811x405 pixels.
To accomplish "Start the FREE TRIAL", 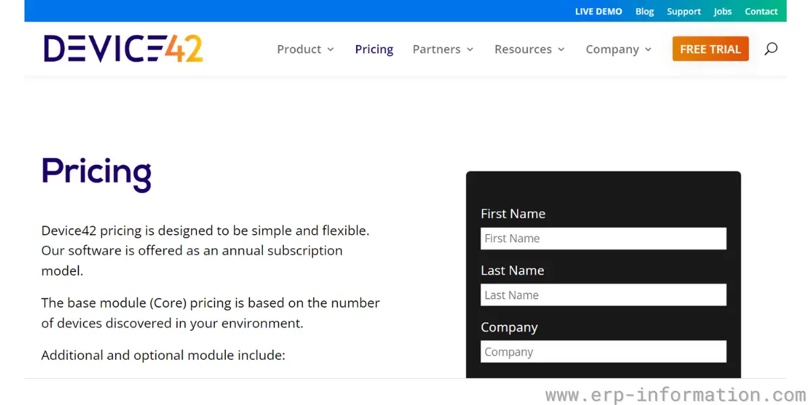I will [x=710, y=49].
